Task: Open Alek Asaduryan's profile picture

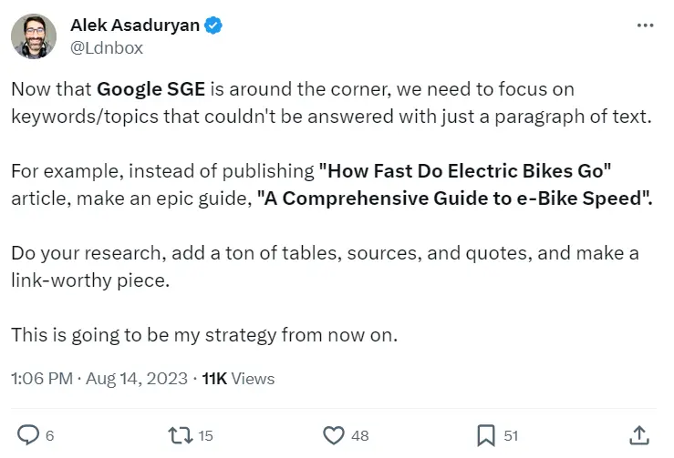Action: [35, 36]
